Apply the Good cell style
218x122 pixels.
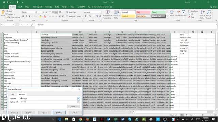coord(158,12)
